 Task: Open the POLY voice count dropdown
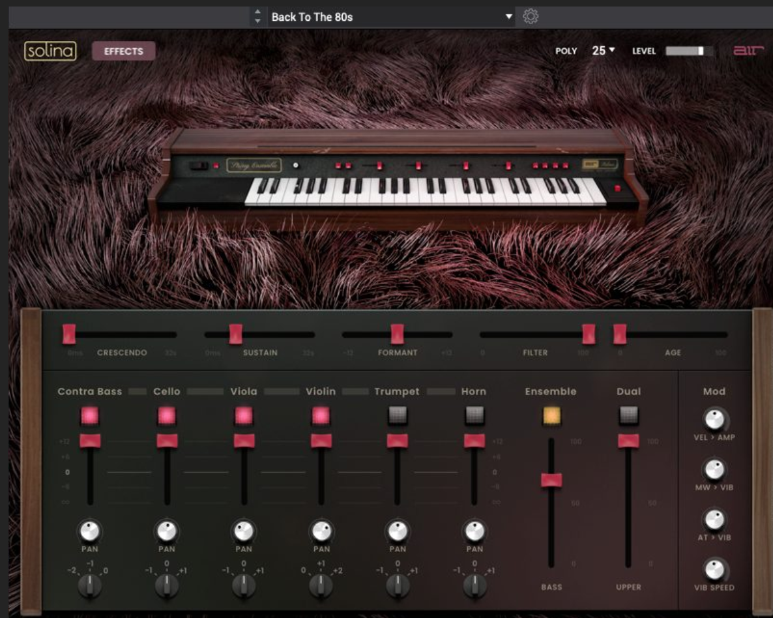[x=604, y=50]
